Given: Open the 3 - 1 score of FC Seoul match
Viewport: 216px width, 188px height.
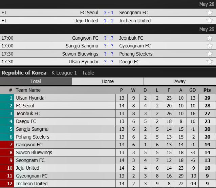Looking at the screenshot, I should pyautogui.click(x=109, y=13).
